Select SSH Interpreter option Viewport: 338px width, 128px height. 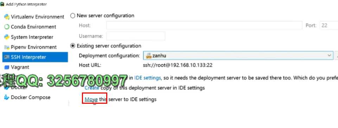point(35,57)
